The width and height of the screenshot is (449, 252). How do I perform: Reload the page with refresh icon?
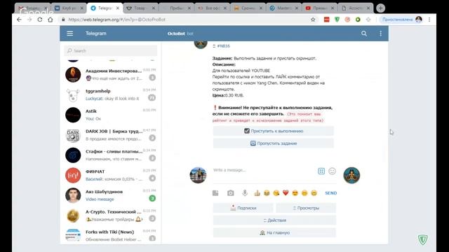tap(40, 20)
